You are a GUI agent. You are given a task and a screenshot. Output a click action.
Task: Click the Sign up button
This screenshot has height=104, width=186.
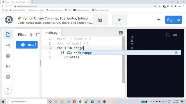coord(174,20)
